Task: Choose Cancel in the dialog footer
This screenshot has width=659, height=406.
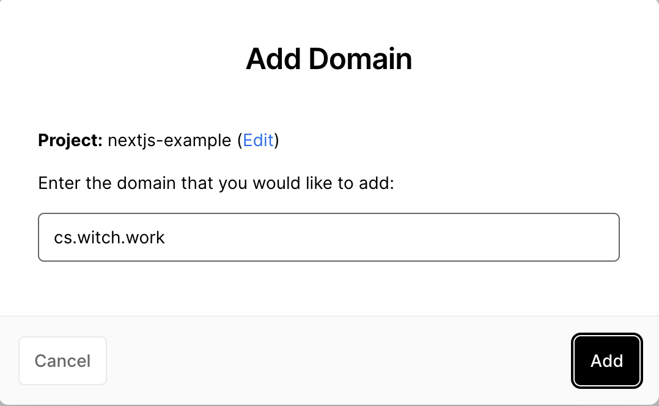Action: coord(62,361)
